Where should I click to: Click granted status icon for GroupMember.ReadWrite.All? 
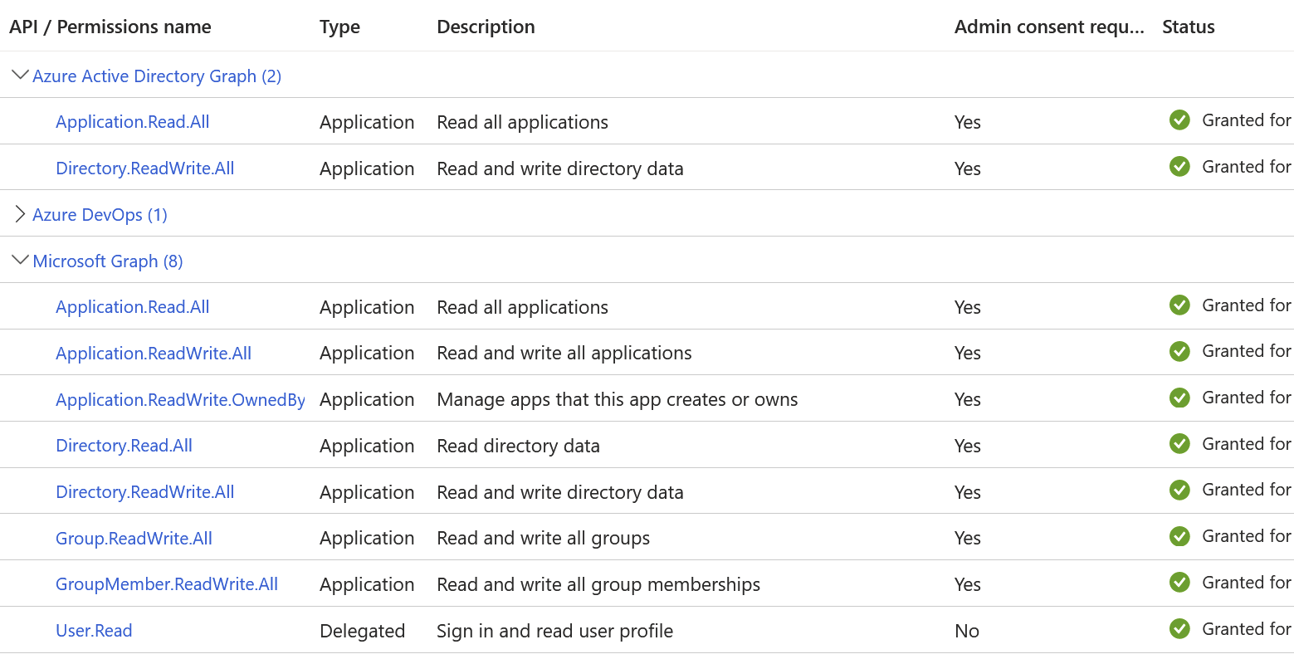pos(1179,583)
